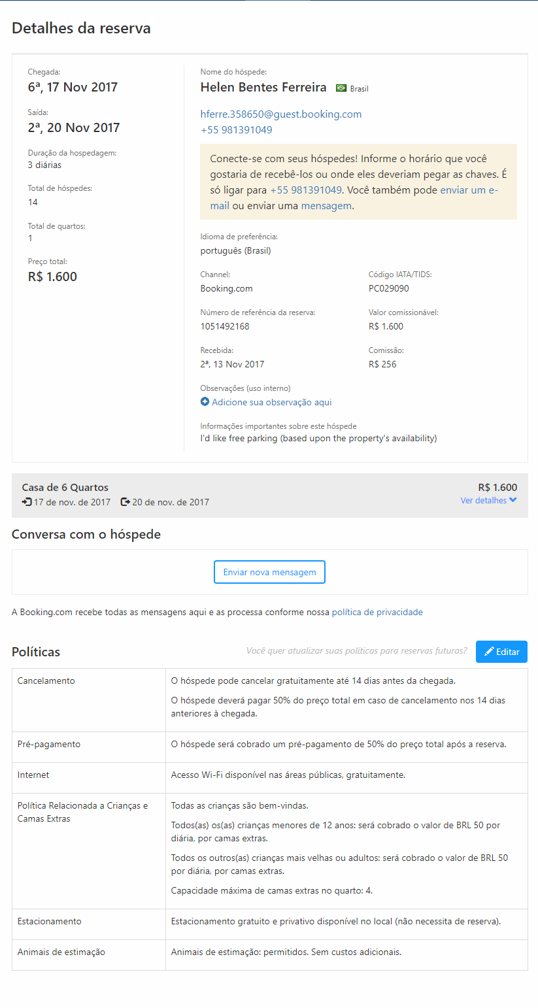
Task: Expand the Ver detalhes chevron
Action: pos(513,500)
